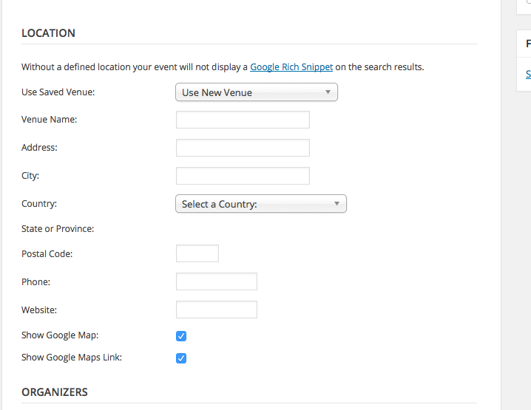Click the "Show Google Maps Link:" label
Image resolution: width=531 pixels, height=410 pixels.
72,358
